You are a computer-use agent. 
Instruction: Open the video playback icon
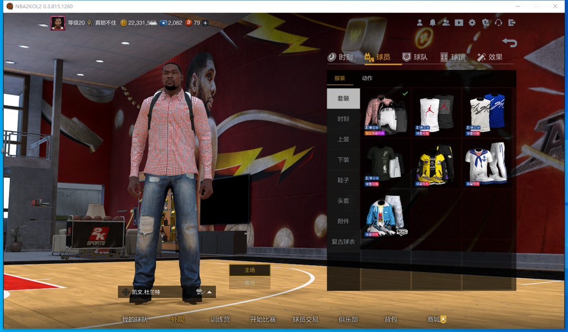click(x=459, y=23)
